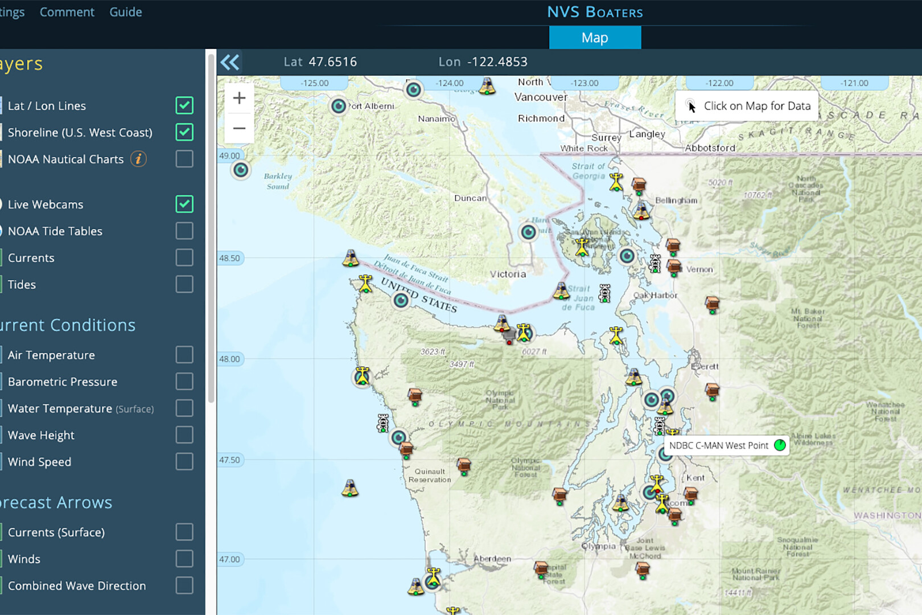Enable the Wind Speed overlay

tap(184, 461)
